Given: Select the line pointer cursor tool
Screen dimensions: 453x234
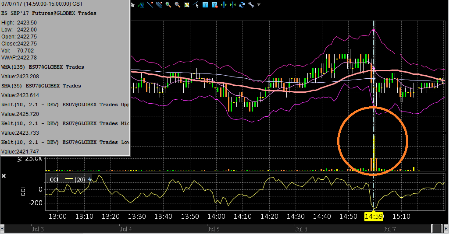Looking at the screenshot, I should 196,5.
